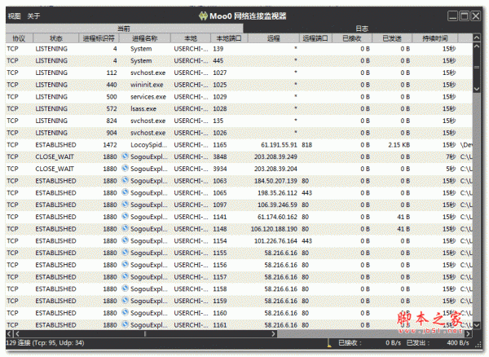The height and width of the screenshot is (357, 489).
Task: Sort by 进程标识符 column header
Action: (x=99, y=38)
